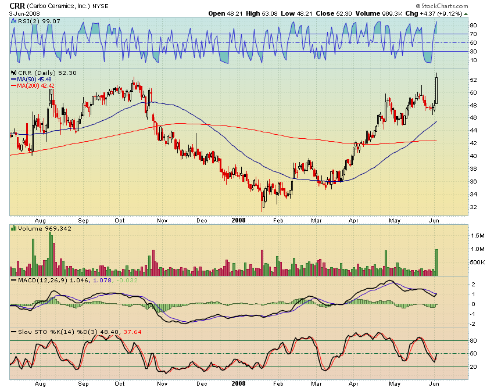The height and width of the screenshot is (388, 494).
Task: Click the Volume 969.3K header value
Action: pos(379,13)
